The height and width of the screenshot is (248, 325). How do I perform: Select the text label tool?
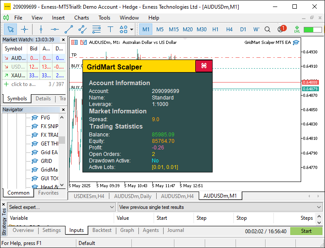pyautogui.click(x=110, y=29)
